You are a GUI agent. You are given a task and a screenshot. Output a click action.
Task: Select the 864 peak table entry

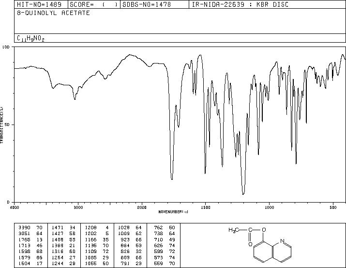(132, 245)
